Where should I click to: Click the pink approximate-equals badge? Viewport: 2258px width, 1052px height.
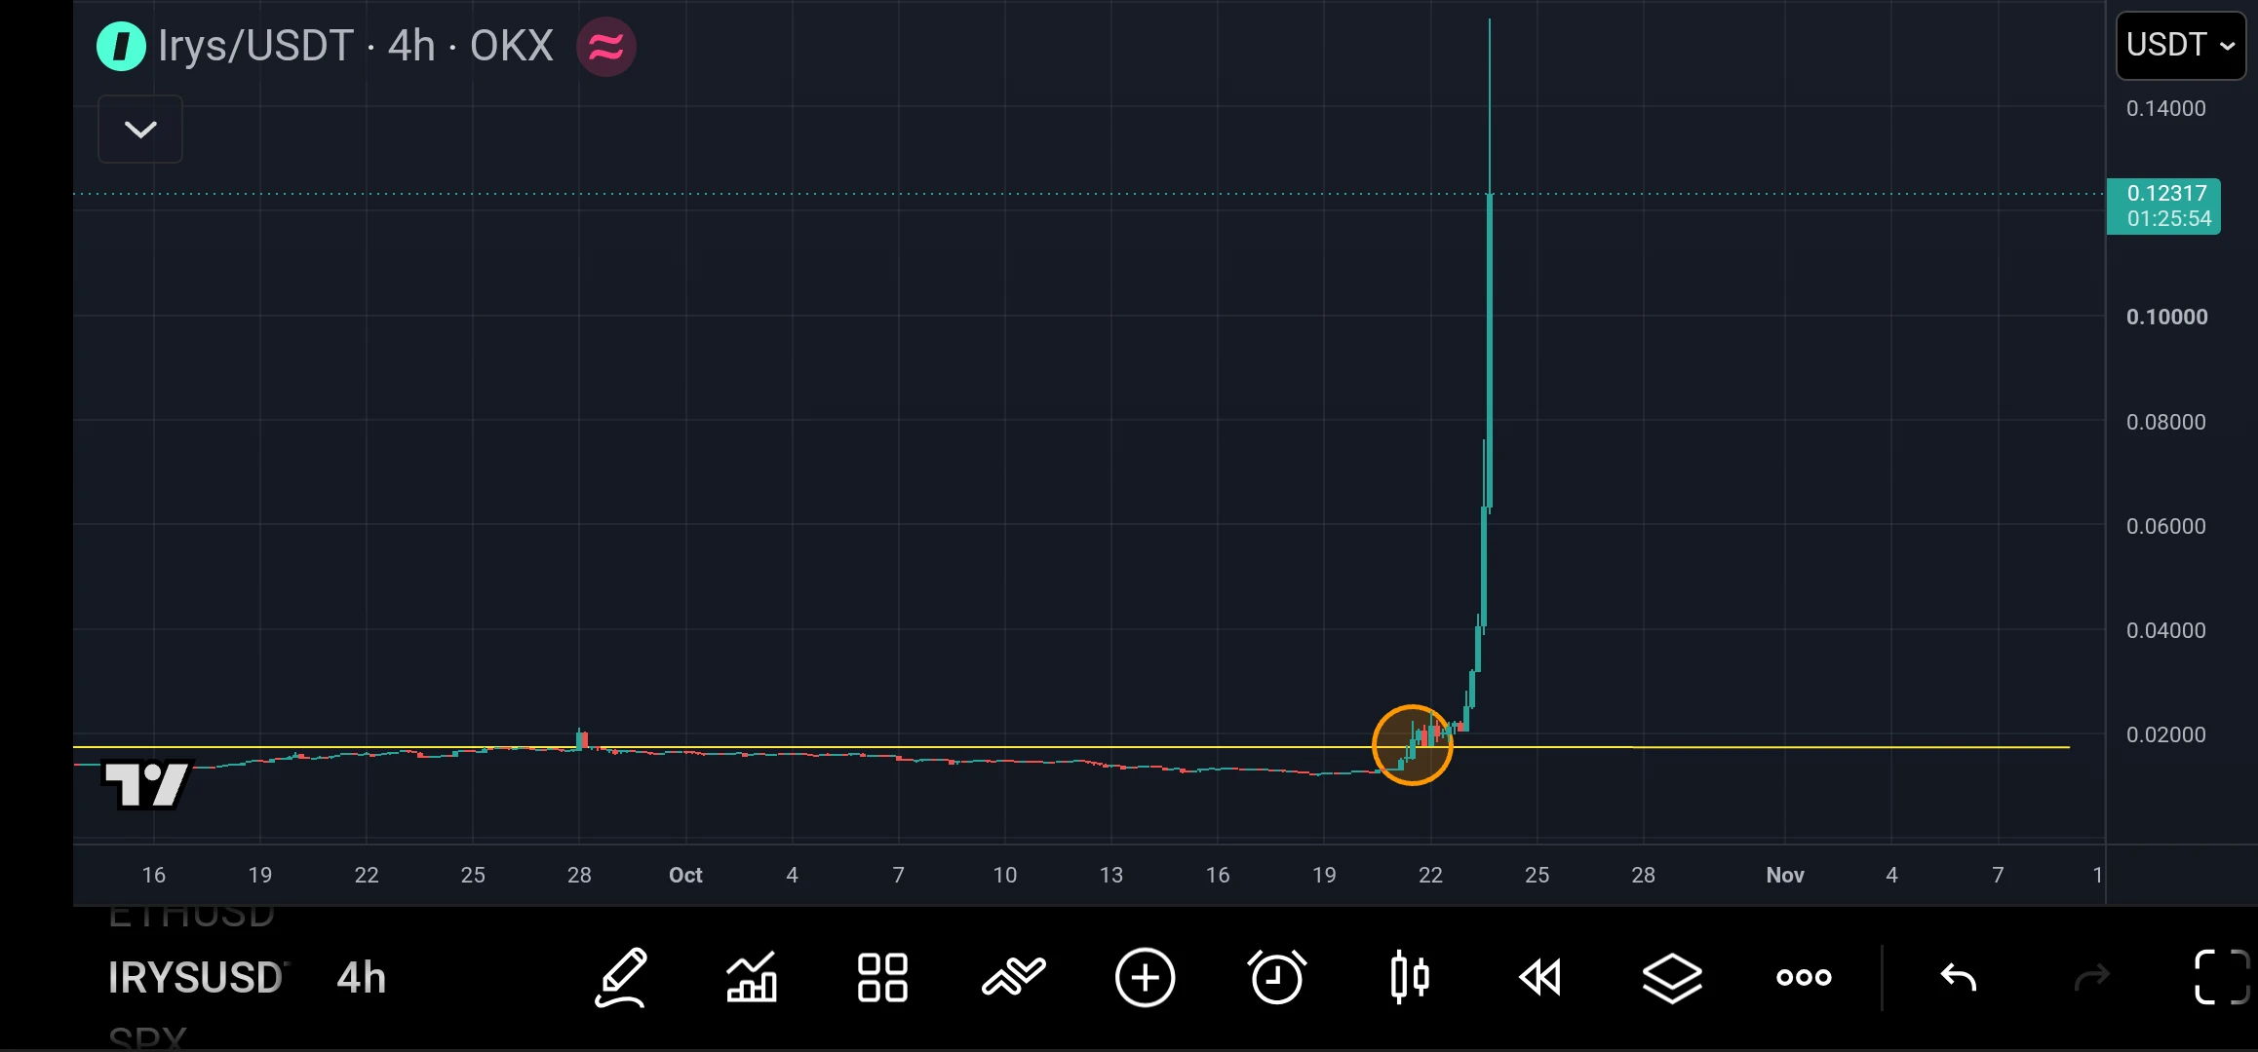pos(605,46)
